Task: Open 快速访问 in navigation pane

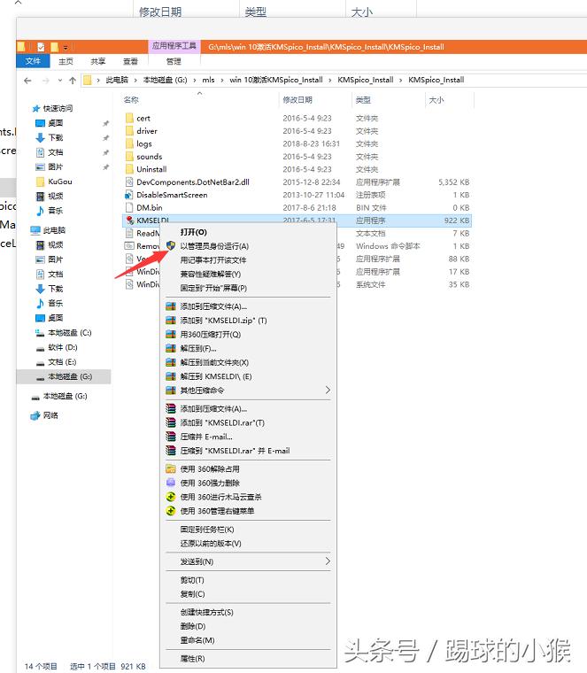Action: click(x=58, y=108)
